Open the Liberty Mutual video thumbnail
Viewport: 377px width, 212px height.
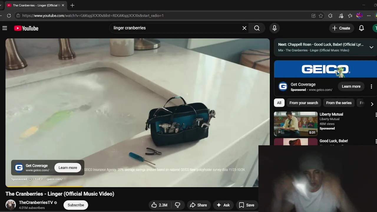tap(296, 124)
